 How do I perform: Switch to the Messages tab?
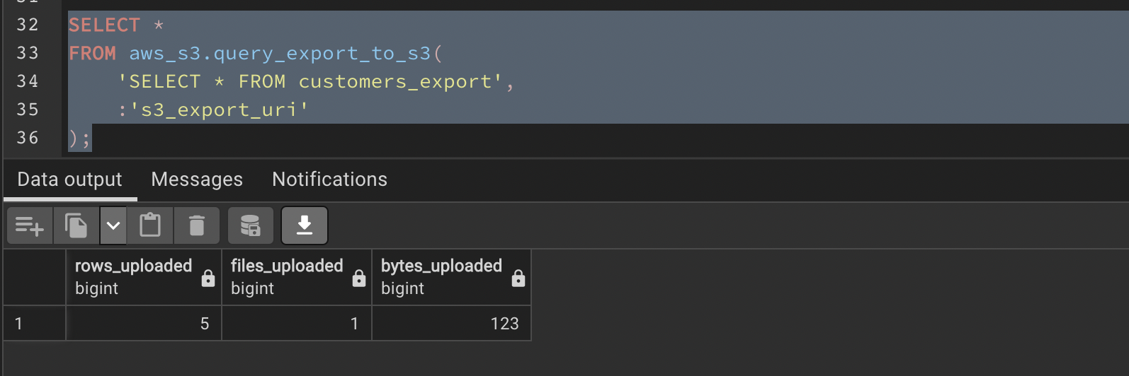point(197,180)
